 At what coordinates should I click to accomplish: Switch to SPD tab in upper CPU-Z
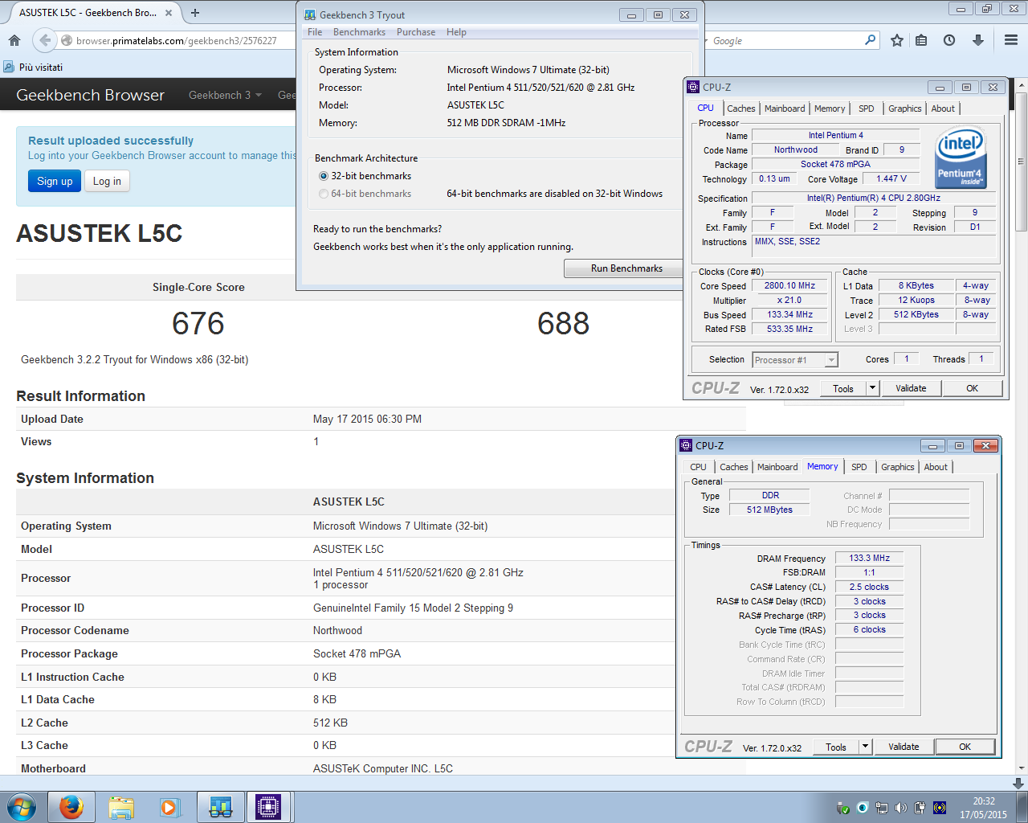pyautogui.click(x=867, y=109)
